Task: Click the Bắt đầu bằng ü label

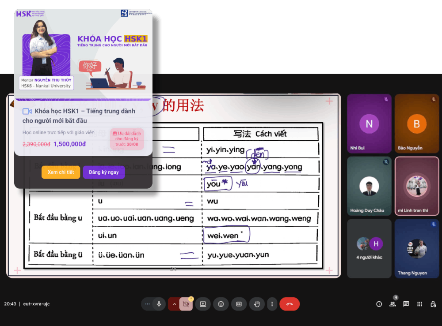Action: pos(58,254)
